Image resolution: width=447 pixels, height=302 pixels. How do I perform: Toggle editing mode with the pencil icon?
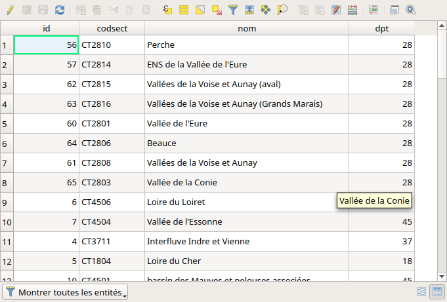click(10, 10)
